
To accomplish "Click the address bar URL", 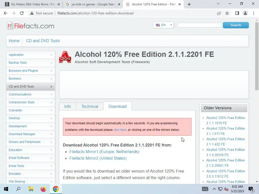I will point(95,13).
